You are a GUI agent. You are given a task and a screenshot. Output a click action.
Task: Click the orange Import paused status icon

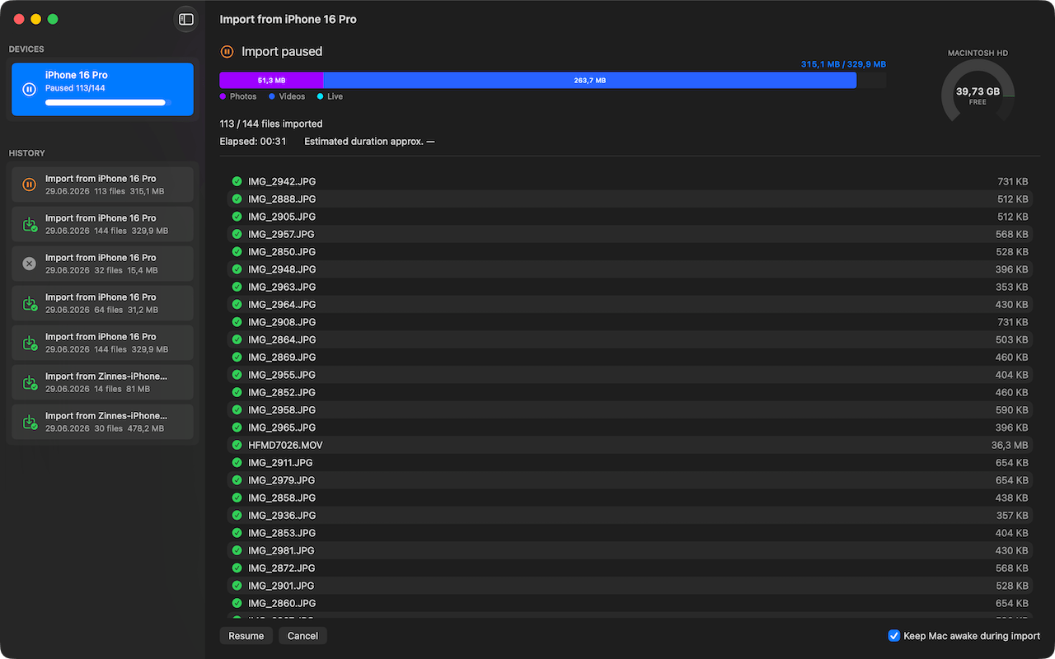(227, 52)
